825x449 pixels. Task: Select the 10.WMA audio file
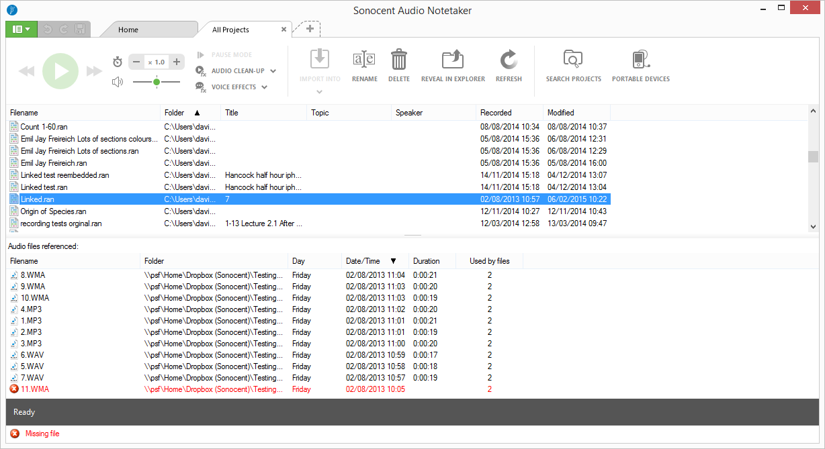pos(265,298)
